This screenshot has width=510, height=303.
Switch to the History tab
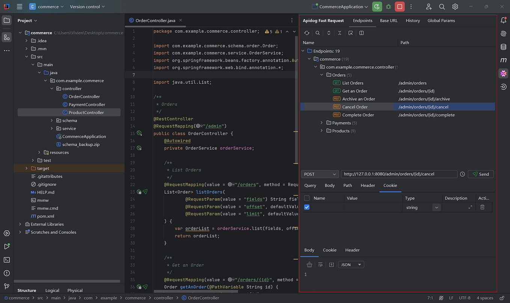tap(413, 21)
